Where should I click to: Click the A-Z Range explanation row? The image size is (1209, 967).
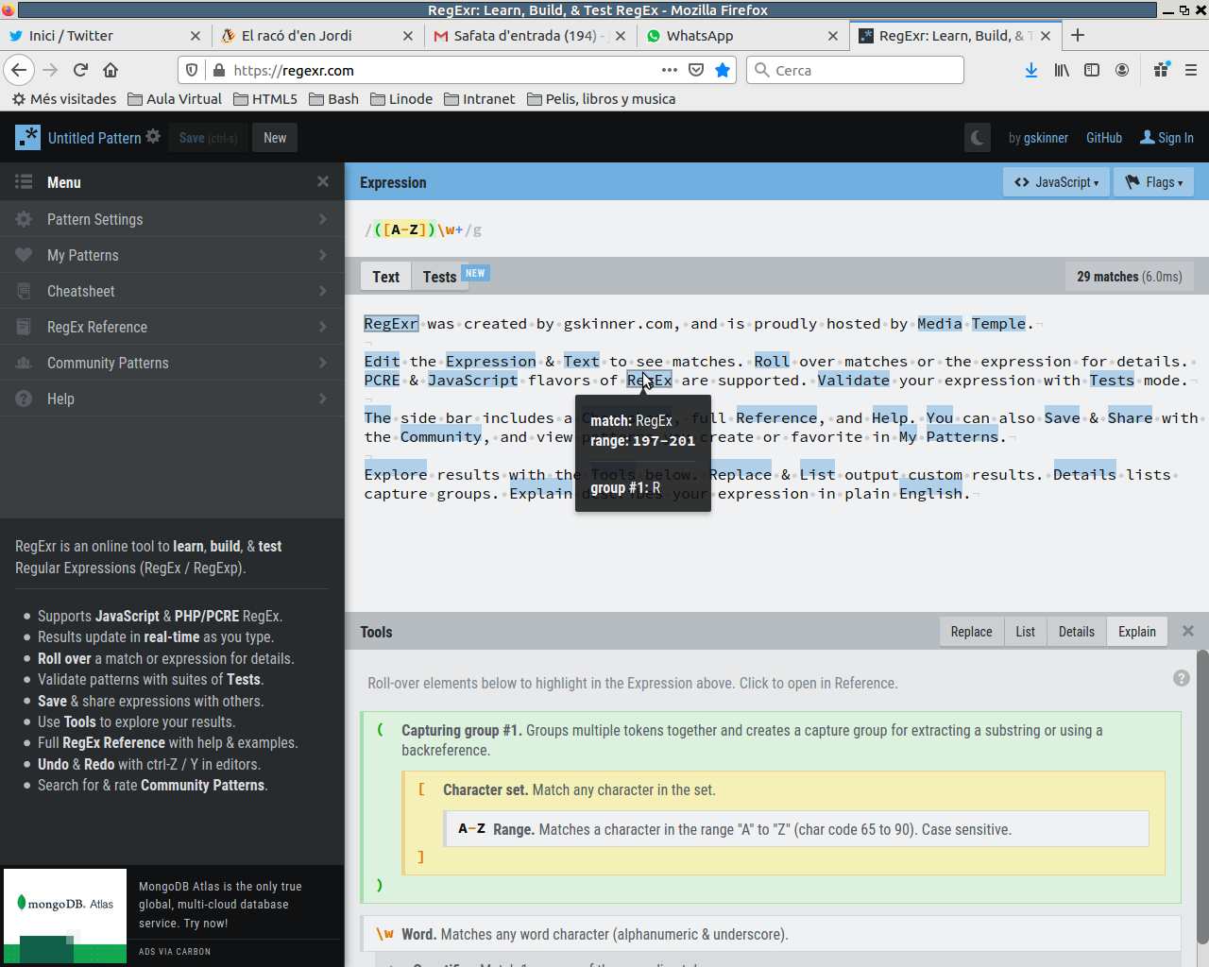(796, 829)
